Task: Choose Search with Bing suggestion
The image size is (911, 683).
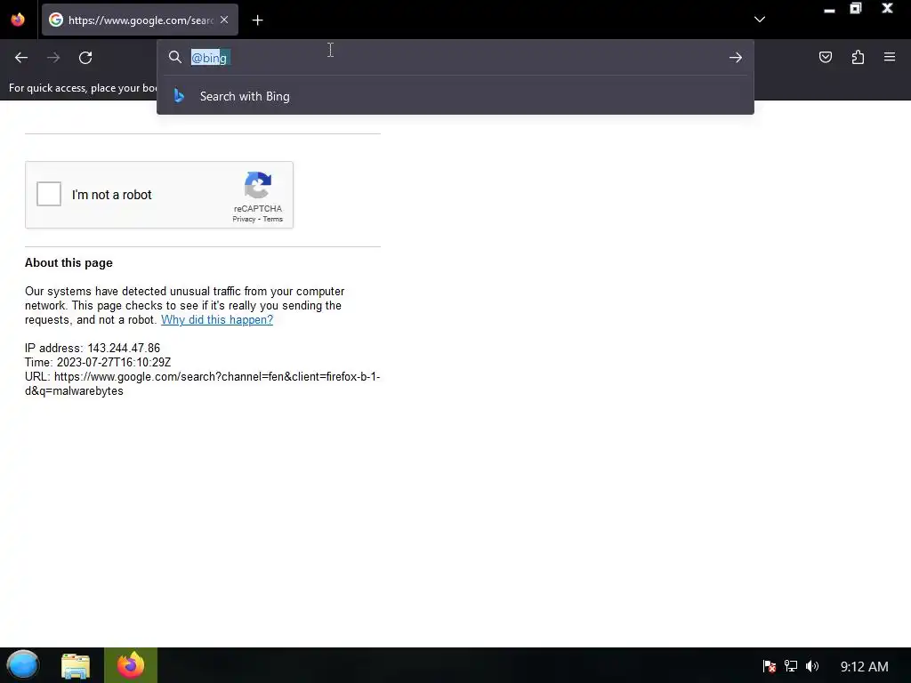Action: [x=455, y=96]
